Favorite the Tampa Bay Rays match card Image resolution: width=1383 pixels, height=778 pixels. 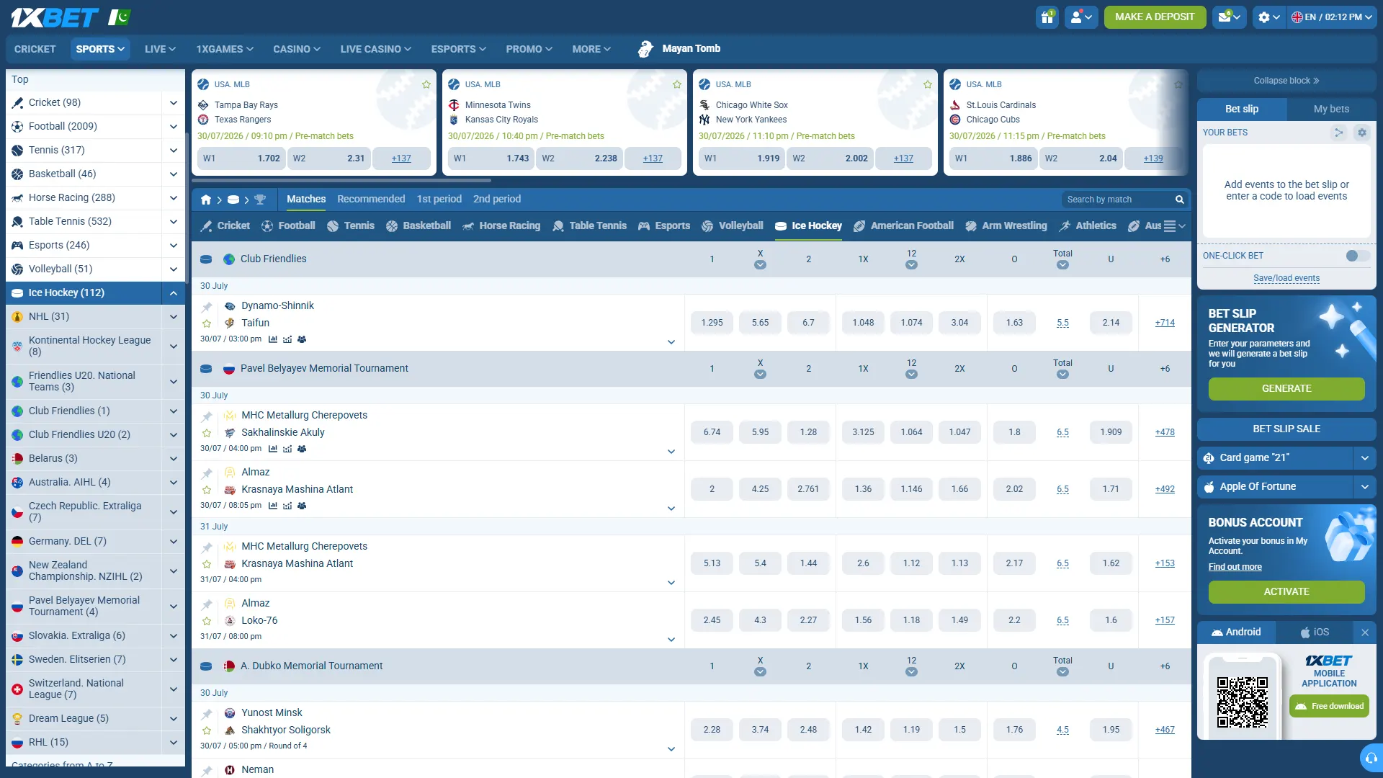[426, 84]
